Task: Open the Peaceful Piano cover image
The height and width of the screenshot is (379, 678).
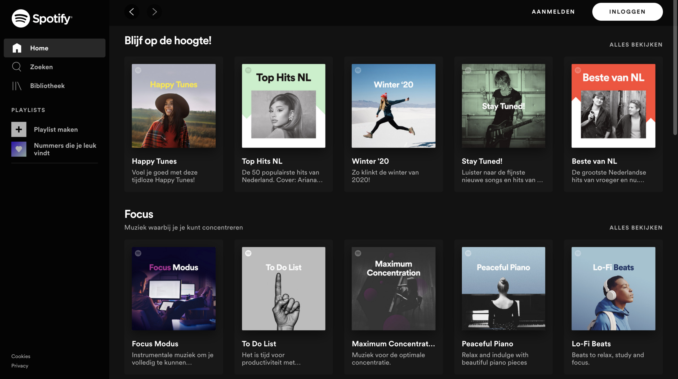Action: coord(503,288)
